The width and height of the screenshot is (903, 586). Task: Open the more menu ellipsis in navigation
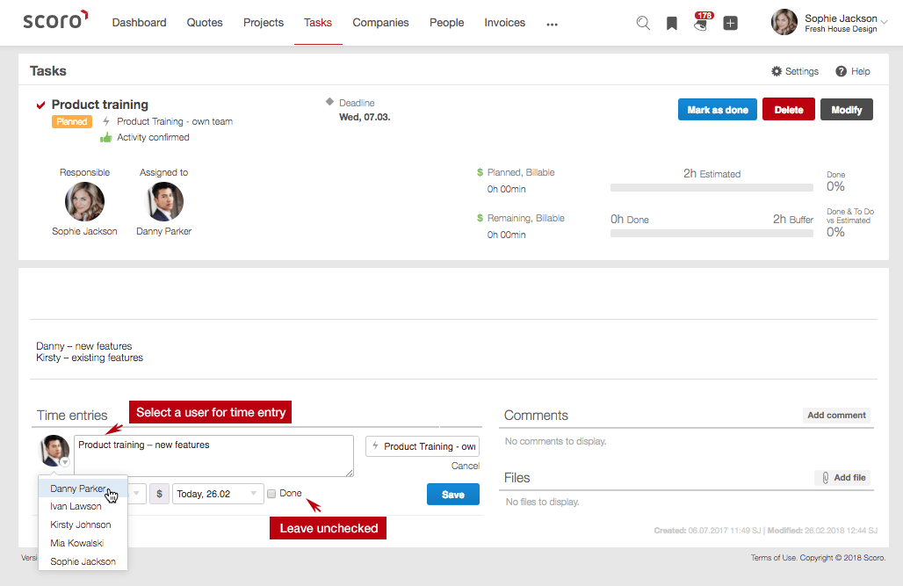click(x=552, y=24)
